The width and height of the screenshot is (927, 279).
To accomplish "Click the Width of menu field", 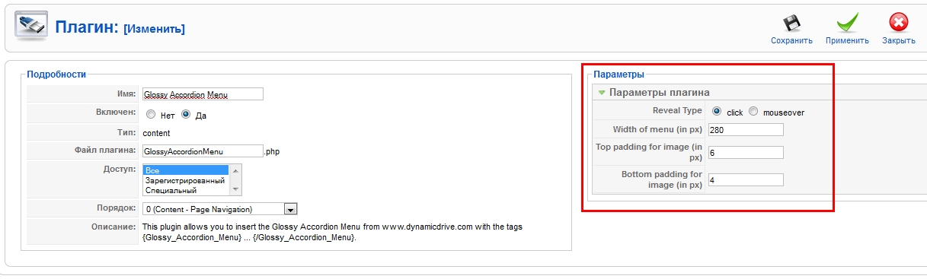I will [x=746, y=129].
